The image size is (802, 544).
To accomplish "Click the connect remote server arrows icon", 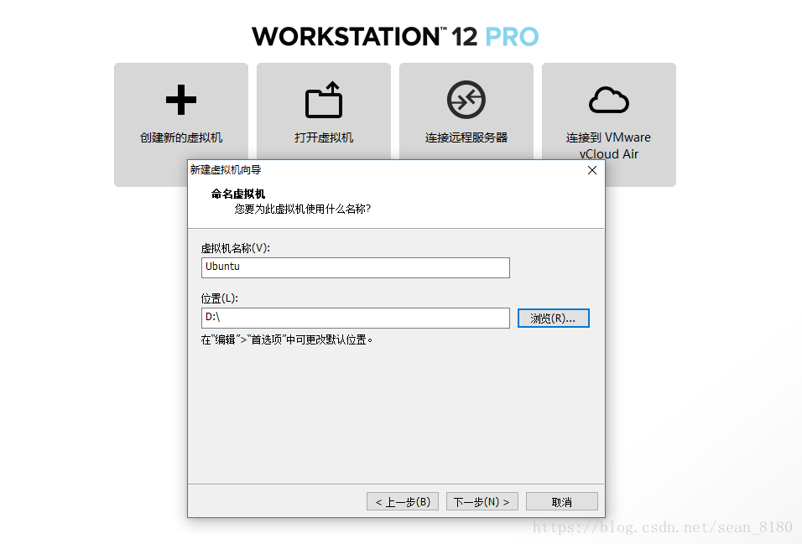I will tap(466, 100).
